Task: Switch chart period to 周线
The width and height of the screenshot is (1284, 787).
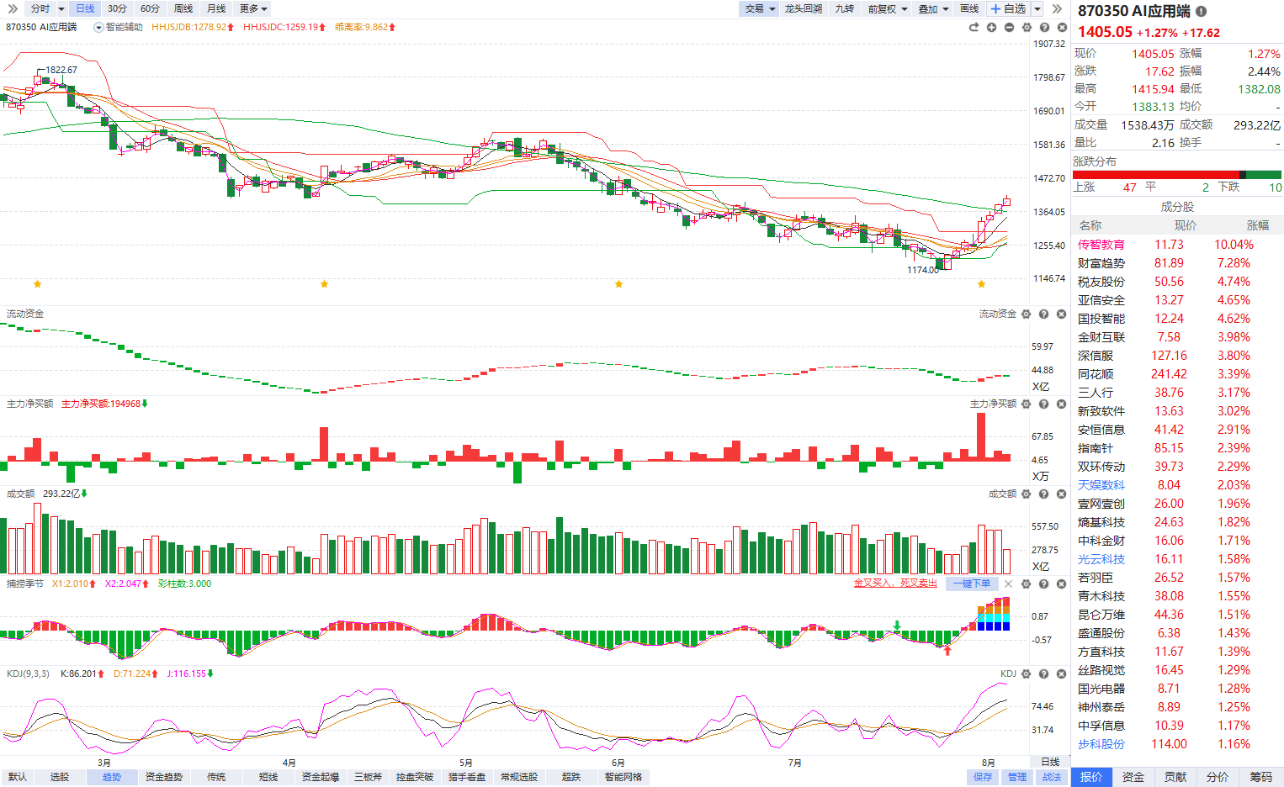Action: 183,8
